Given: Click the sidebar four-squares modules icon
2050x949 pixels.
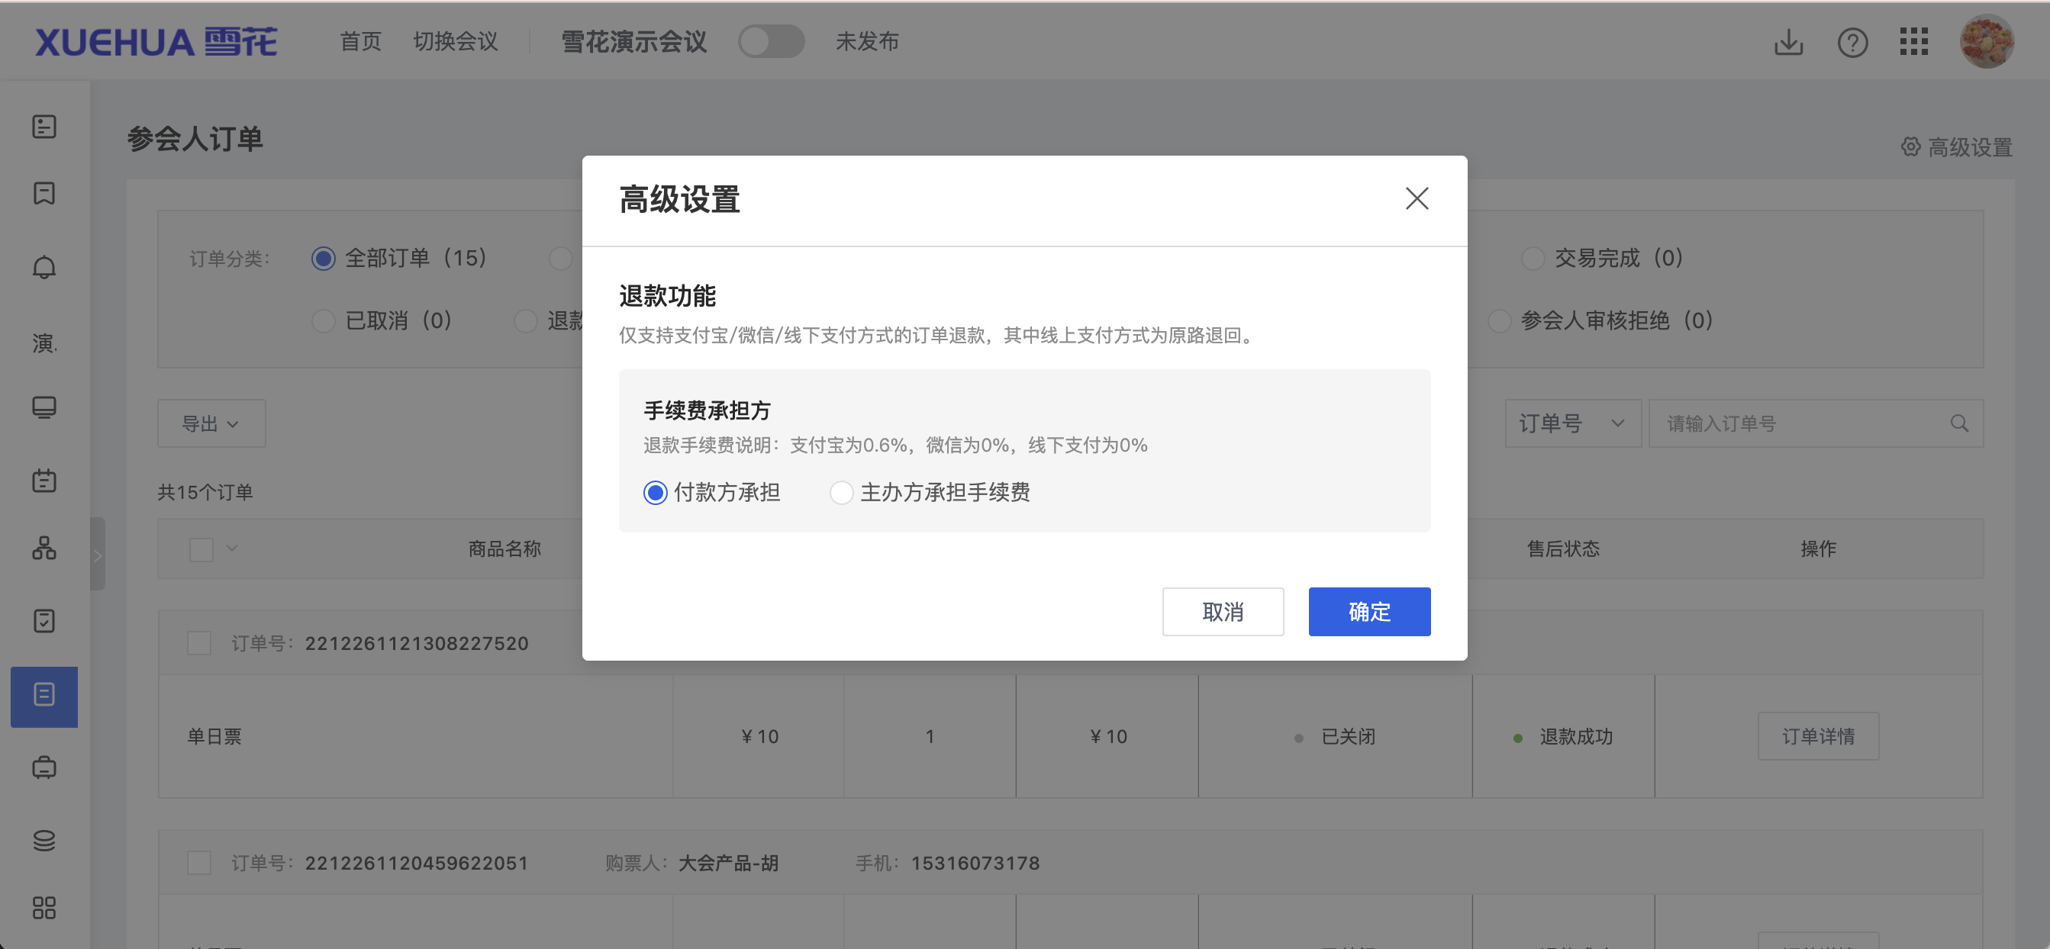Looking at the screenshot, I should coord(44,908).
